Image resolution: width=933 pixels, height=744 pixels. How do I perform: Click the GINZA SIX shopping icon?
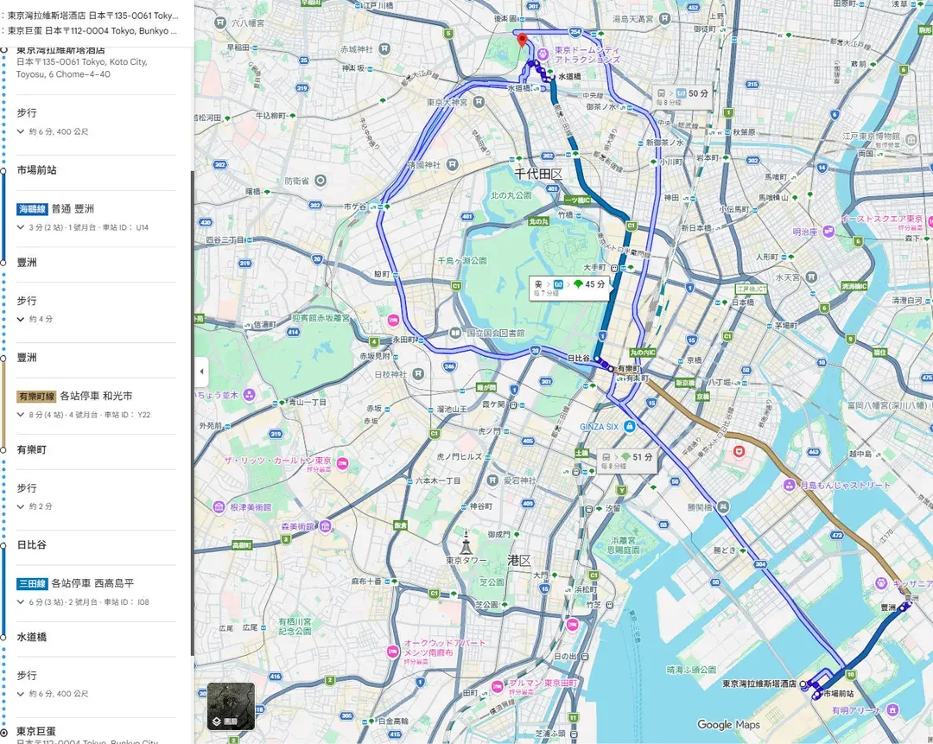point(632,427)
